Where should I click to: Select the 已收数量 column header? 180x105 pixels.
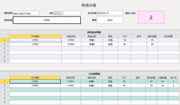pyautogui.click(x=168, y=36)
